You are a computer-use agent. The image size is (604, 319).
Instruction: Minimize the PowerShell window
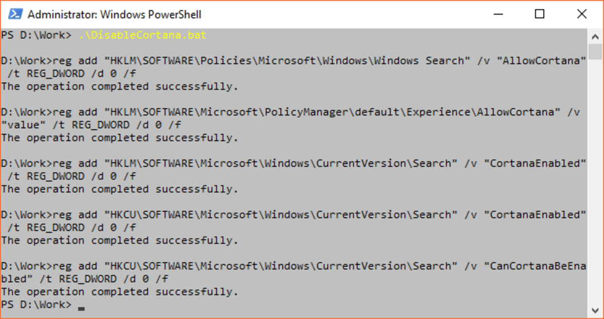(x=498, y=14)
